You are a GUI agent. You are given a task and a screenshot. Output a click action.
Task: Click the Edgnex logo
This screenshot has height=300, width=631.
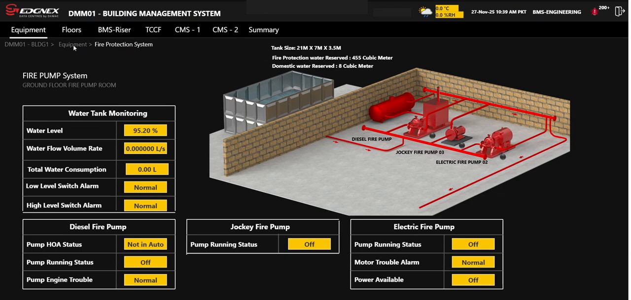click(x=32, y=11)
